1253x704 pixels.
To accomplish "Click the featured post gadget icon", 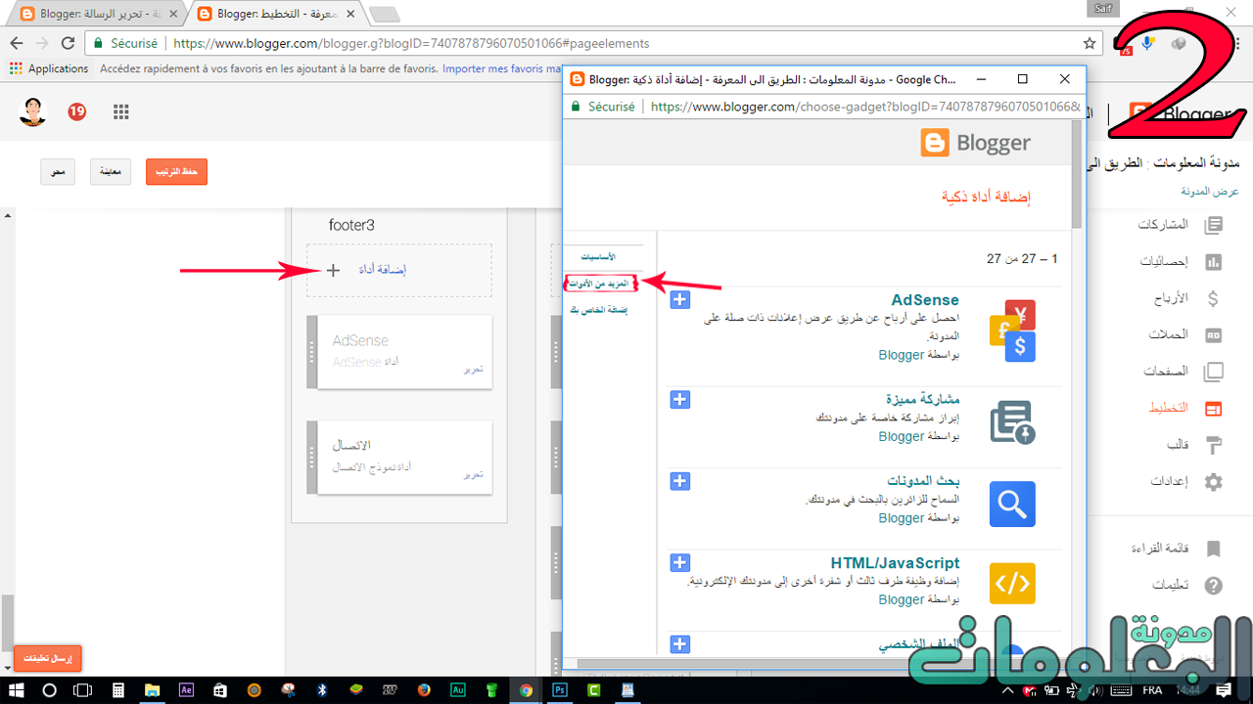I will click(1012, 422).
